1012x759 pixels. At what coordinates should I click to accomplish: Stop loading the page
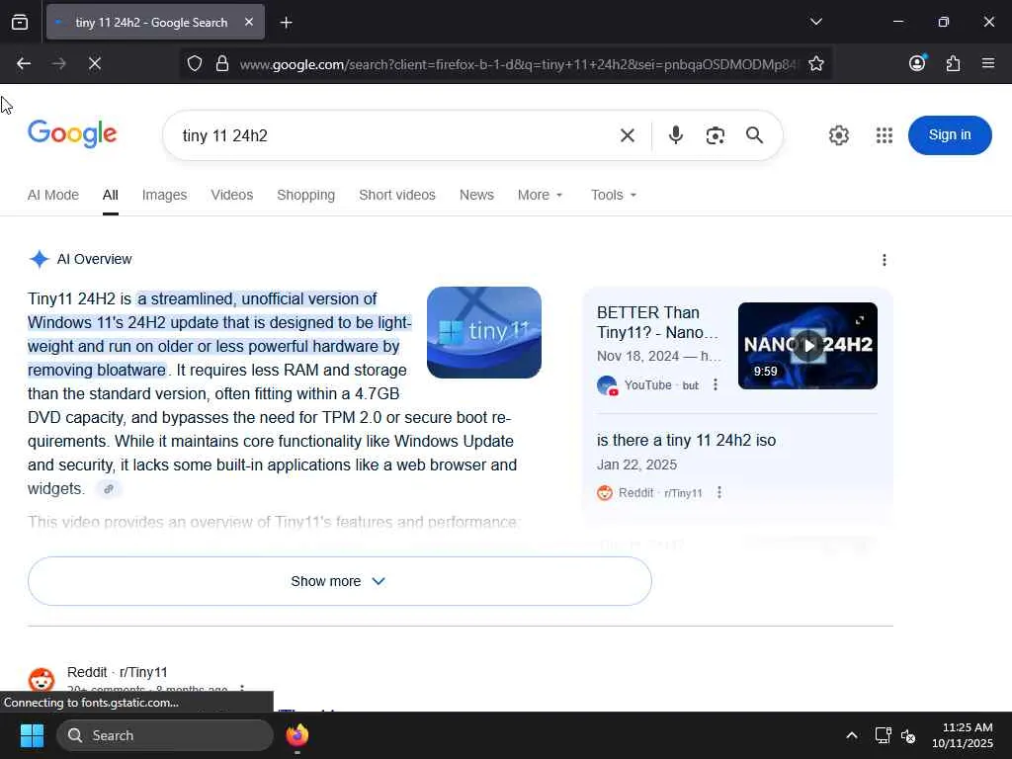pos(94,63)
